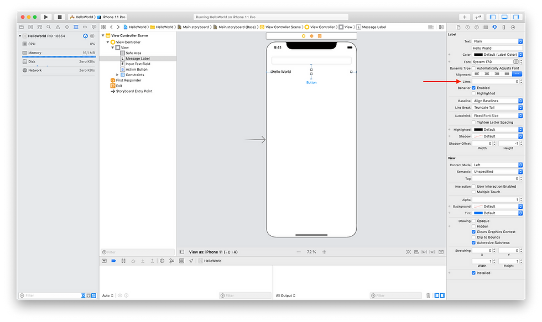Screen dimensions: 542x322
Task: Open the Line Break Truncate Tail dropdown
Action: [497, 107]
